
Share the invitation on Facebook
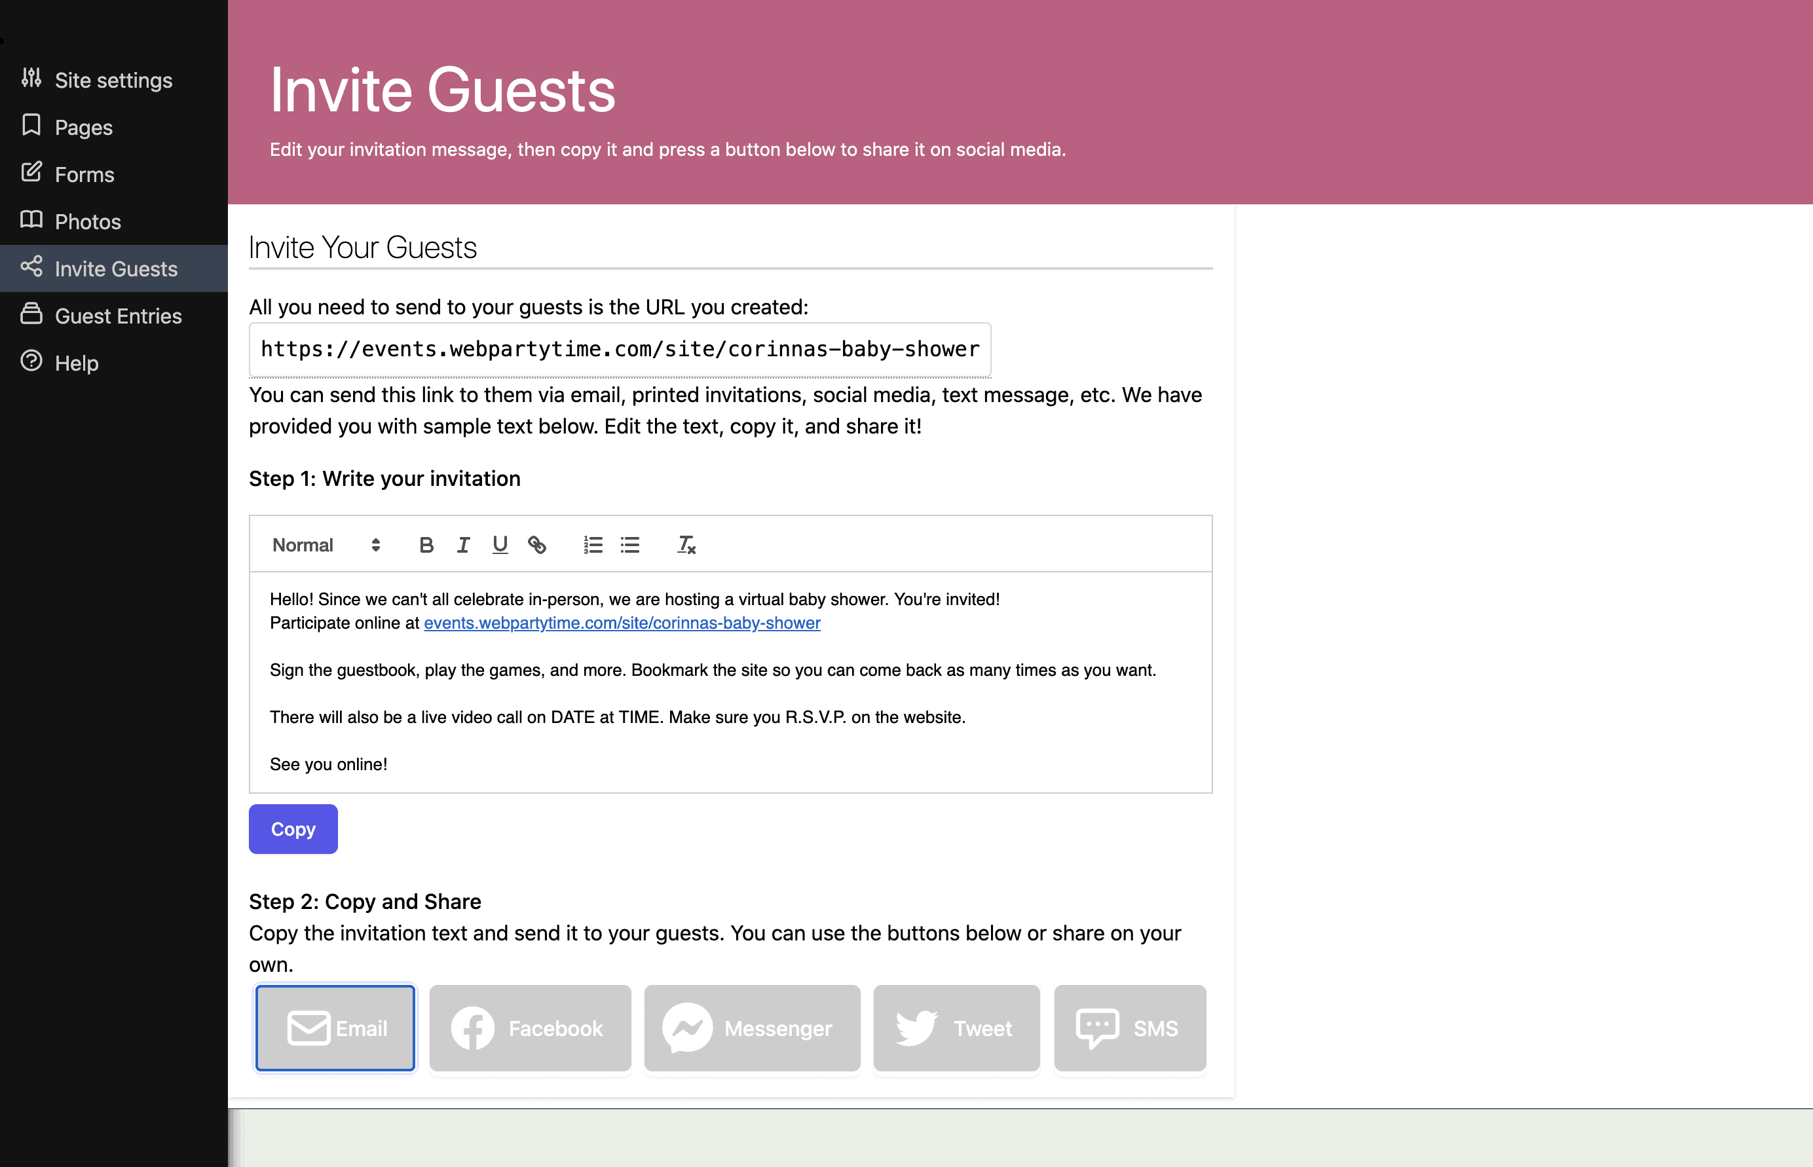[x=530, y=1028]
